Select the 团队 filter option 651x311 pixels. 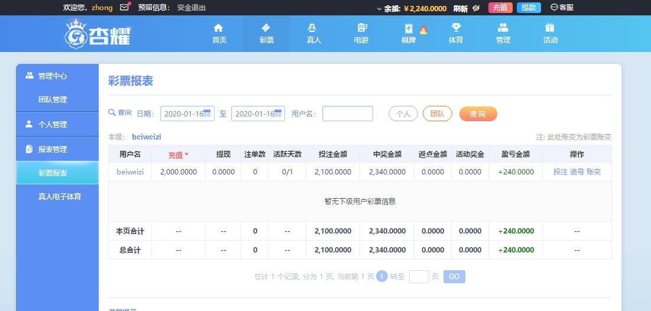437,114
